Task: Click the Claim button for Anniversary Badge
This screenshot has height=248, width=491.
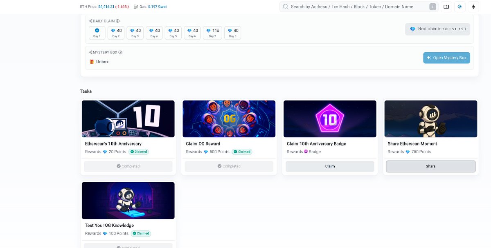Action: pos(330,166)
